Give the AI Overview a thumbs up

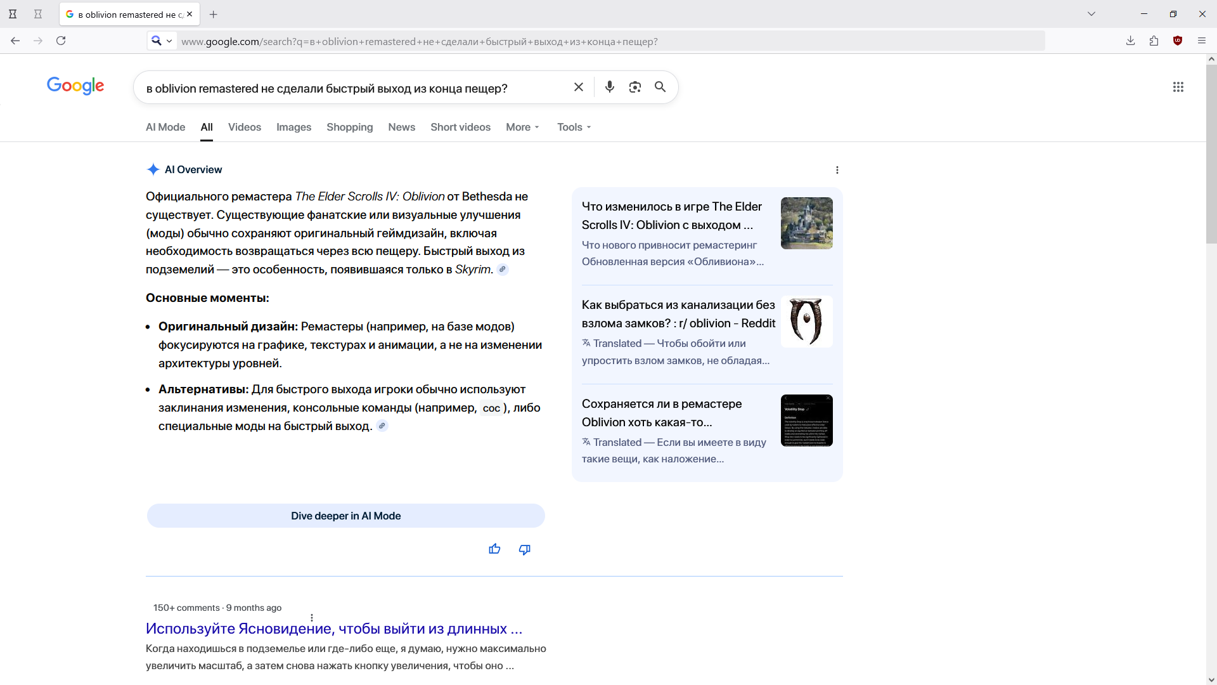(494, 549)
